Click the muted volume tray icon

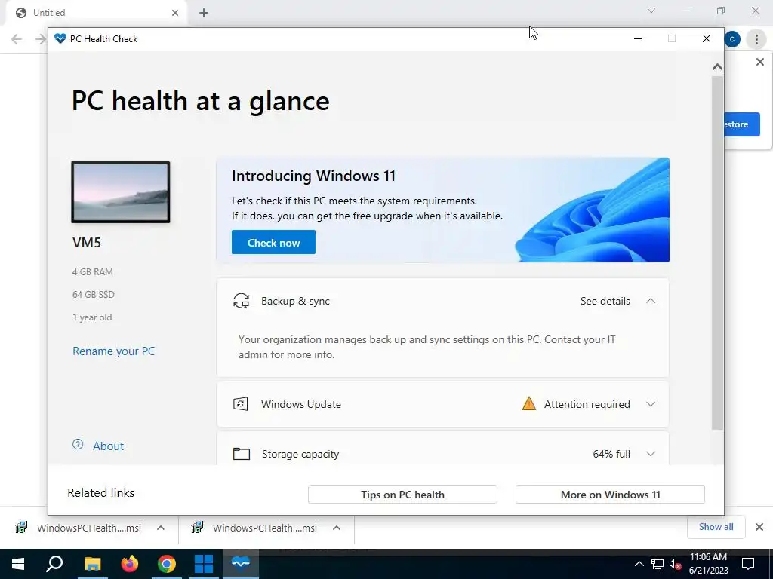676,564
